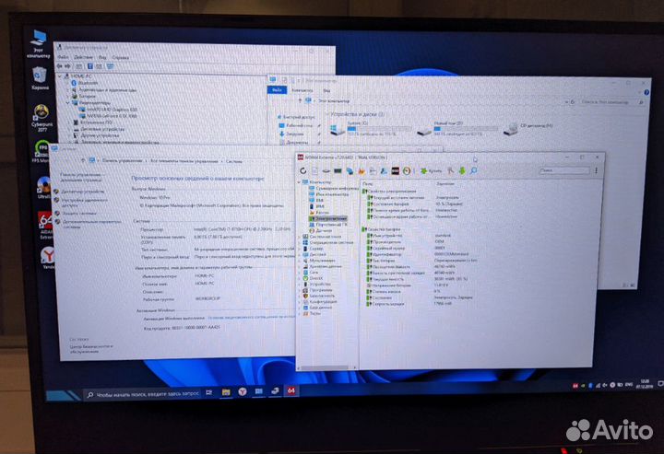Click the up arrow in Explorer address bar
Viewport: 664px width, 454px height.
[300, 100]
